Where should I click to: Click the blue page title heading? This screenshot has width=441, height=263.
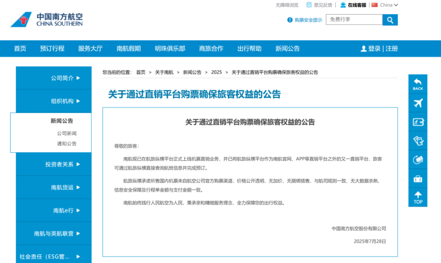(x=194, y=94)
